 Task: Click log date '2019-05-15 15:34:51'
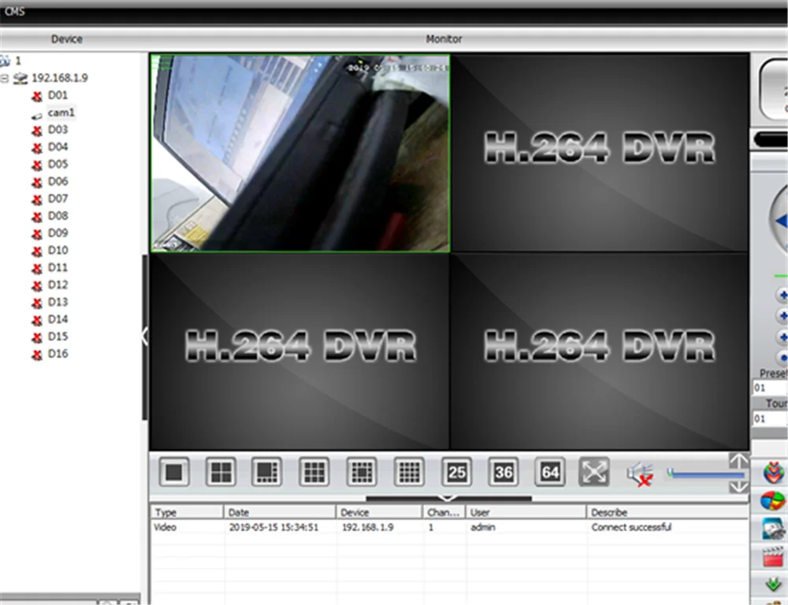tap(273, 527)
